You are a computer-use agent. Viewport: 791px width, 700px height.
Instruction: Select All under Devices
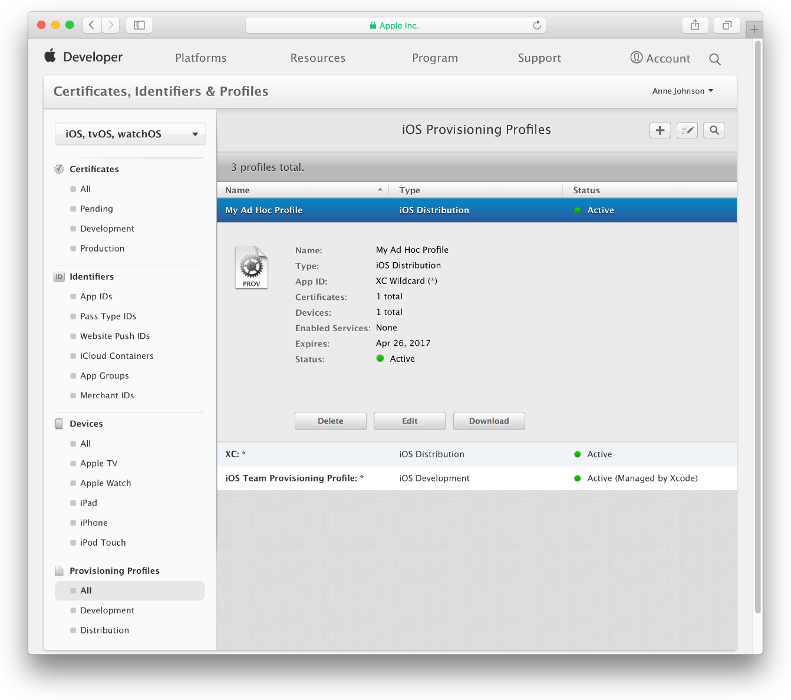tap(85, 444)
